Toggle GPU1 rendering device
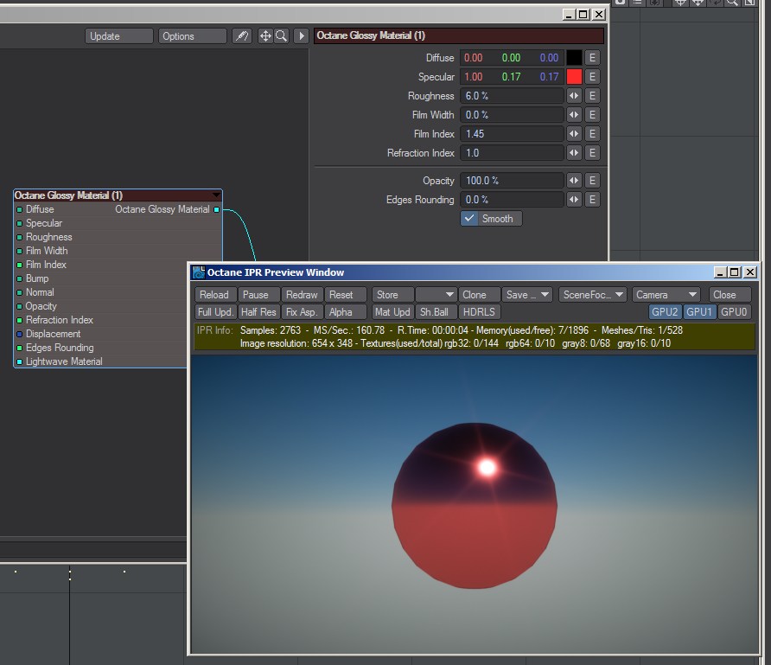 coord(698,312)
